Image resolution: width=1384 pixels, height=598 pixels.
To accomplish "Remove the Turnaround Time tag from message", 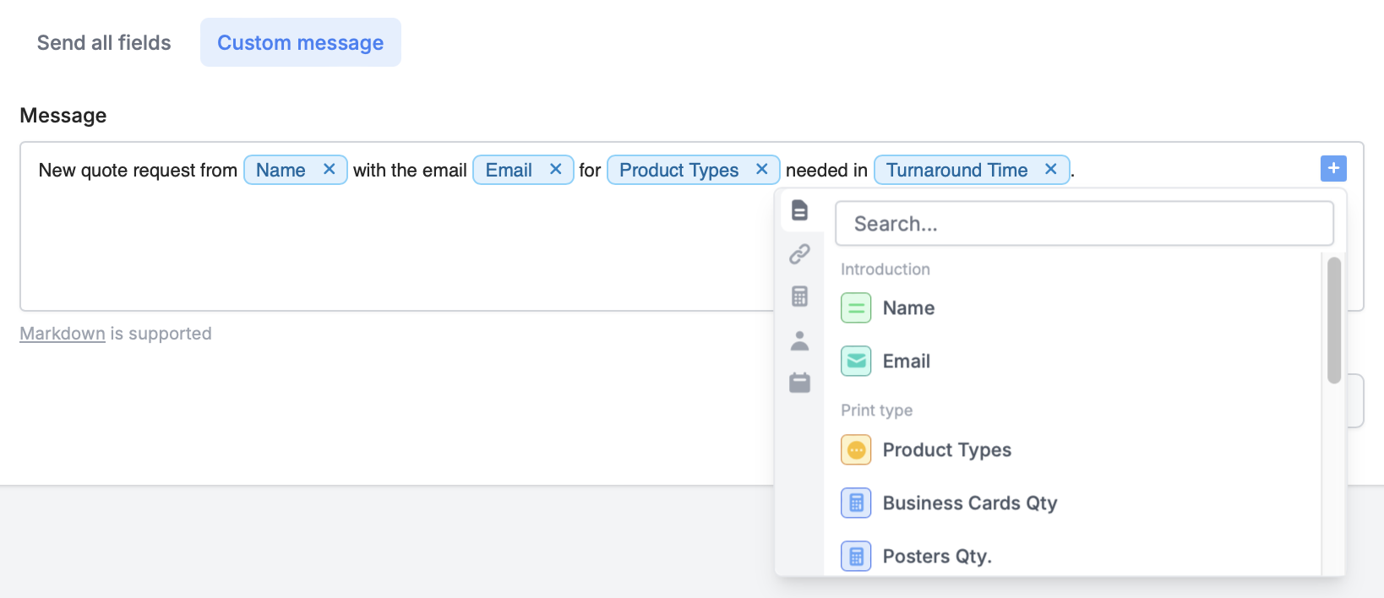I will [x=1051, y=170].
